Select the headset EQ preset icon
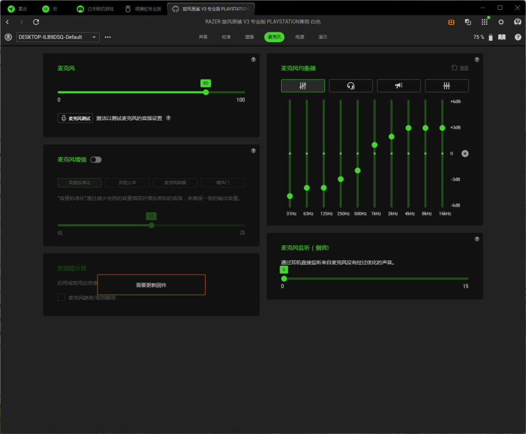Viewport: 526px width, 434px height. pyautogui.click(x=351, y=86)
